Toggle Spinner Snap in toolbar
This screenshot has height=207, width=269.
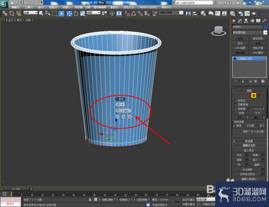(x=147, y=13)
